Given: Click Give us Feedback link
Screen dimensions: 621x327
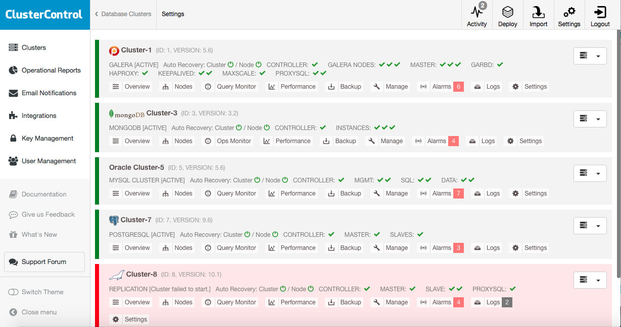Looking at the screenshot, I should (x=42, y=214).
